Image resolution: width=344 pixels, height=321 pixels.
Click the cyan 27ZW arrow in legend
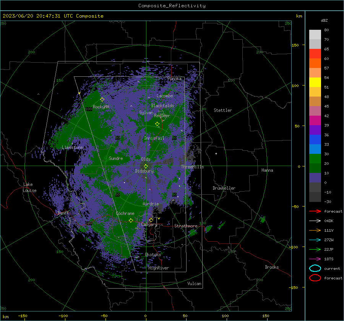pyautogui.click(x=315, y=240)
